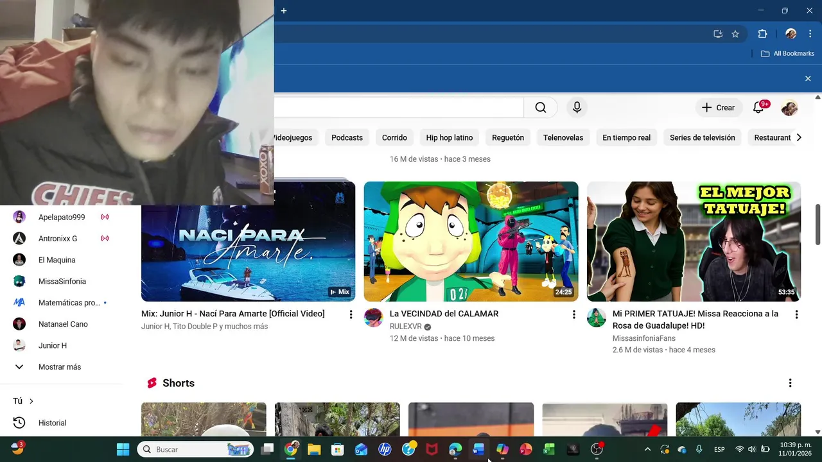Open options for Mix: Junior H video
822x462 pixels.
351,314
